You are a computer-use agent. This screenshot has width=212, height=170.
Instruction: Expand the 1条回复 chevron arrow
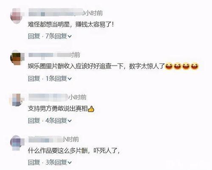70,79
